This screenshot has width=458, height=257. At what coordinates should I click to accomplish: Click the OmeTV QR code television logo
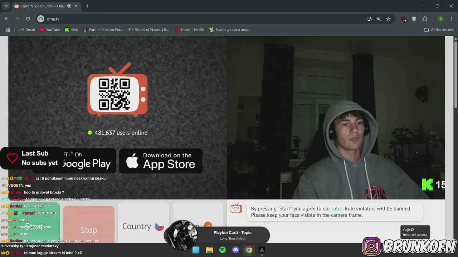pos(117,90)
